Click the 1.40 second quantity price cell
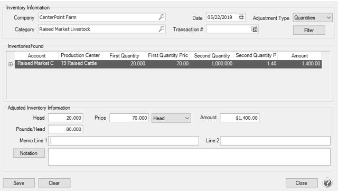The height and width of the screenshot is (193, 338). pos(256,64)
